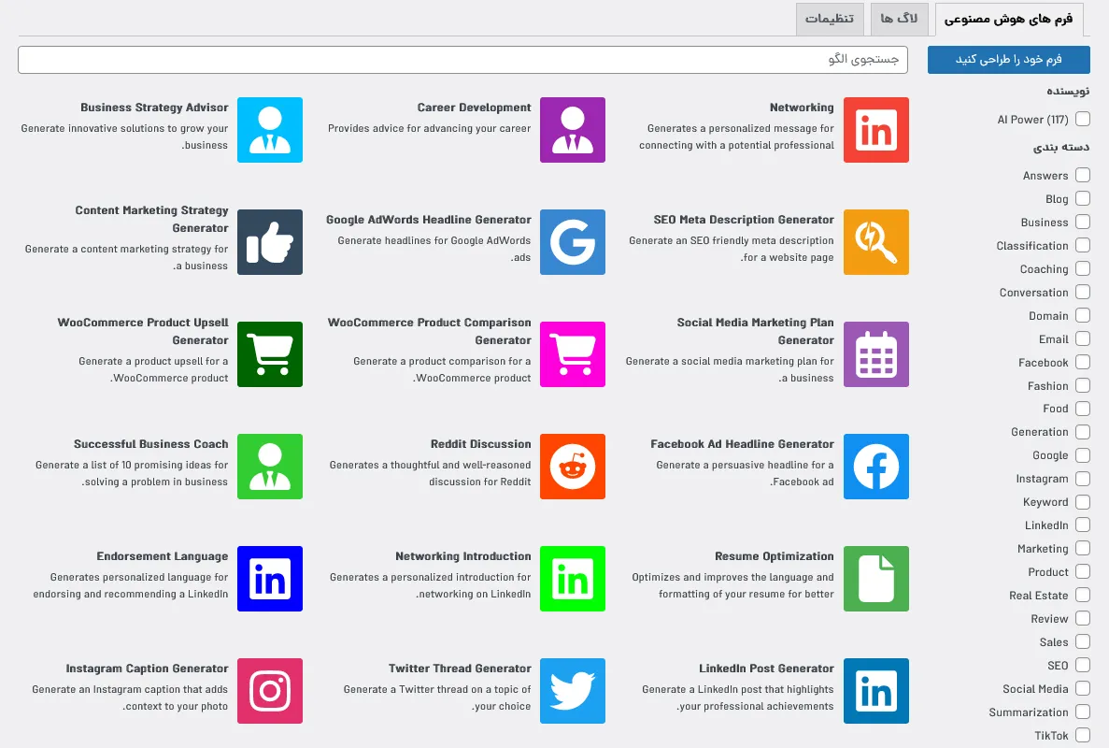Enable the Conversation category filter

point(1082,292)
